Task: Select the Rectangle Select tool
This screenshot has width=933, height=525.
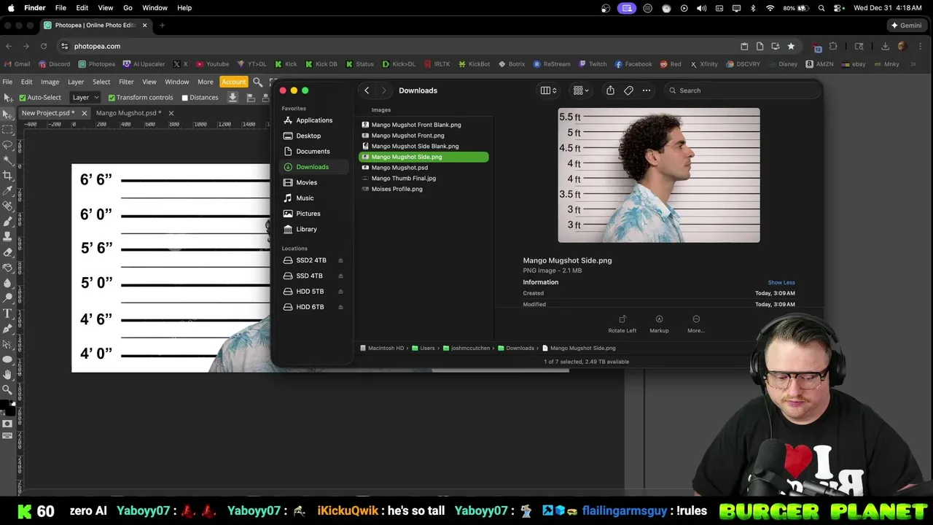Action: pos(7,130)
